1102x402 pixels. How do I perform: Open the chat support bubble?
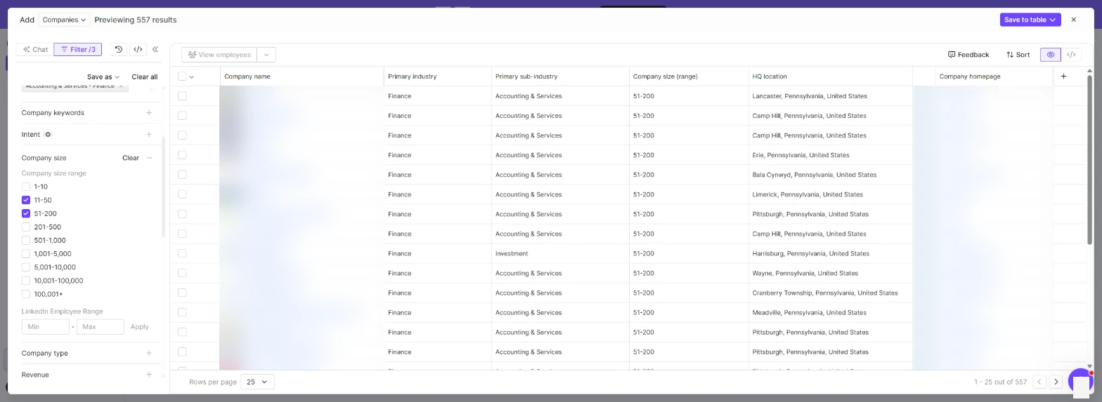[x=1080, y=382]
